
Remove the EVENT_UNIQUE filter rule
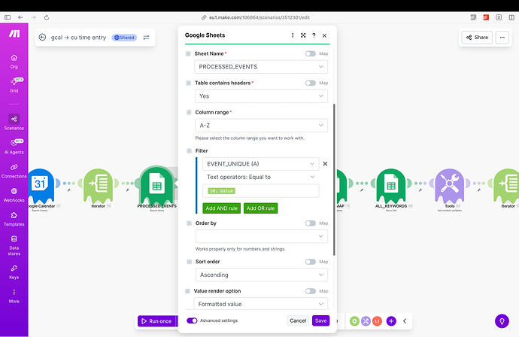[x=325, y=163]
